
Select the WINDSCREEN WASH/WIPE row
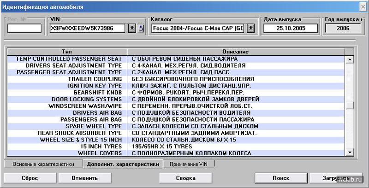coord(177,106)
